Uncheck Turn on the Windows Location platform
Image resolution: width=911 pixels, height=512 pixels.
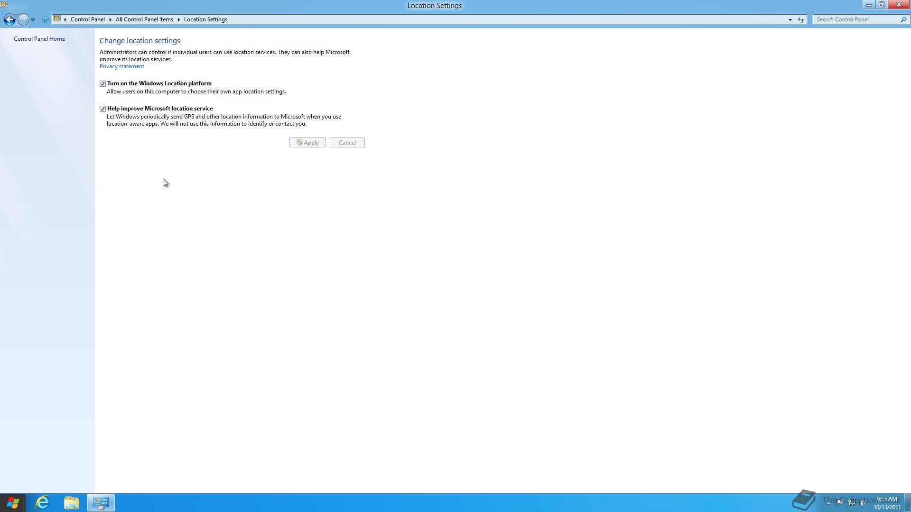tap(102, 83)
